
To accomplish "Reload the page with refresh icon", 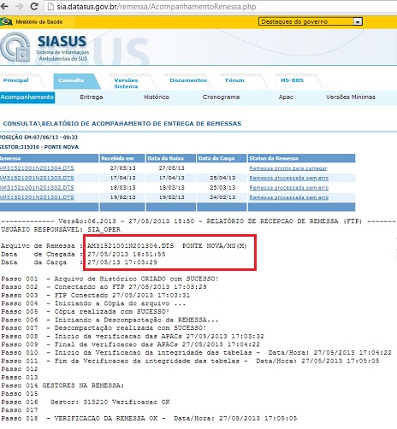I will [34, 6].
